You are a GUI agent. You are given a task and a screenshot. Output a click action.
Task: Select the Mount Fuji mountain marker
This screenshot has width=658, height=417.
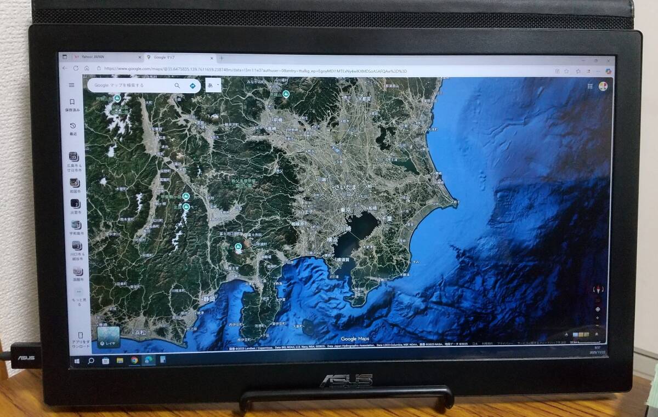238,247
